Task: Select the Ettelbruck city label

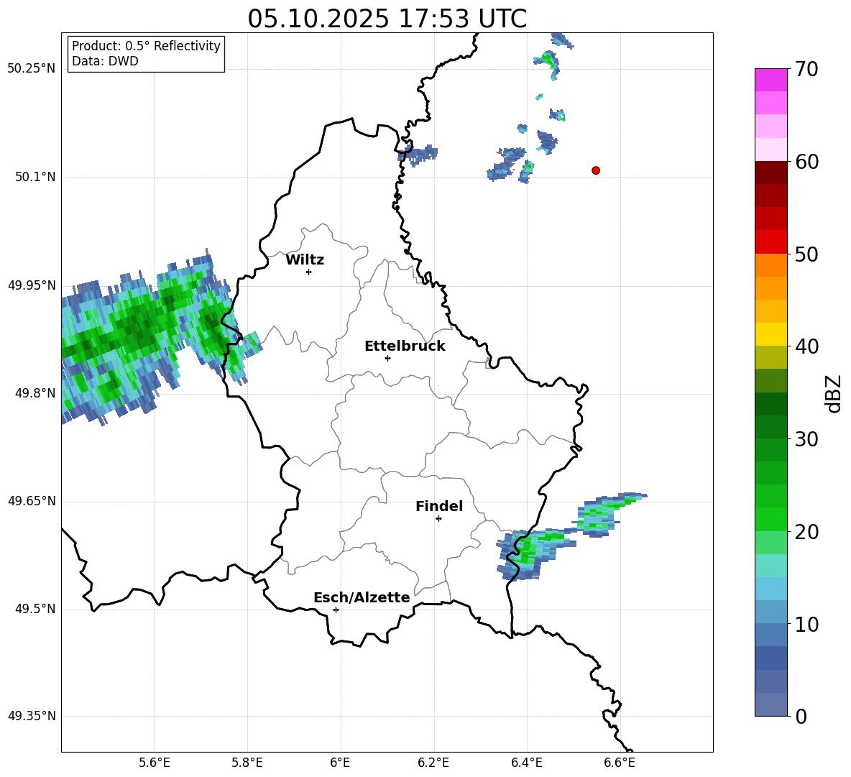Action: pos(405,346)
